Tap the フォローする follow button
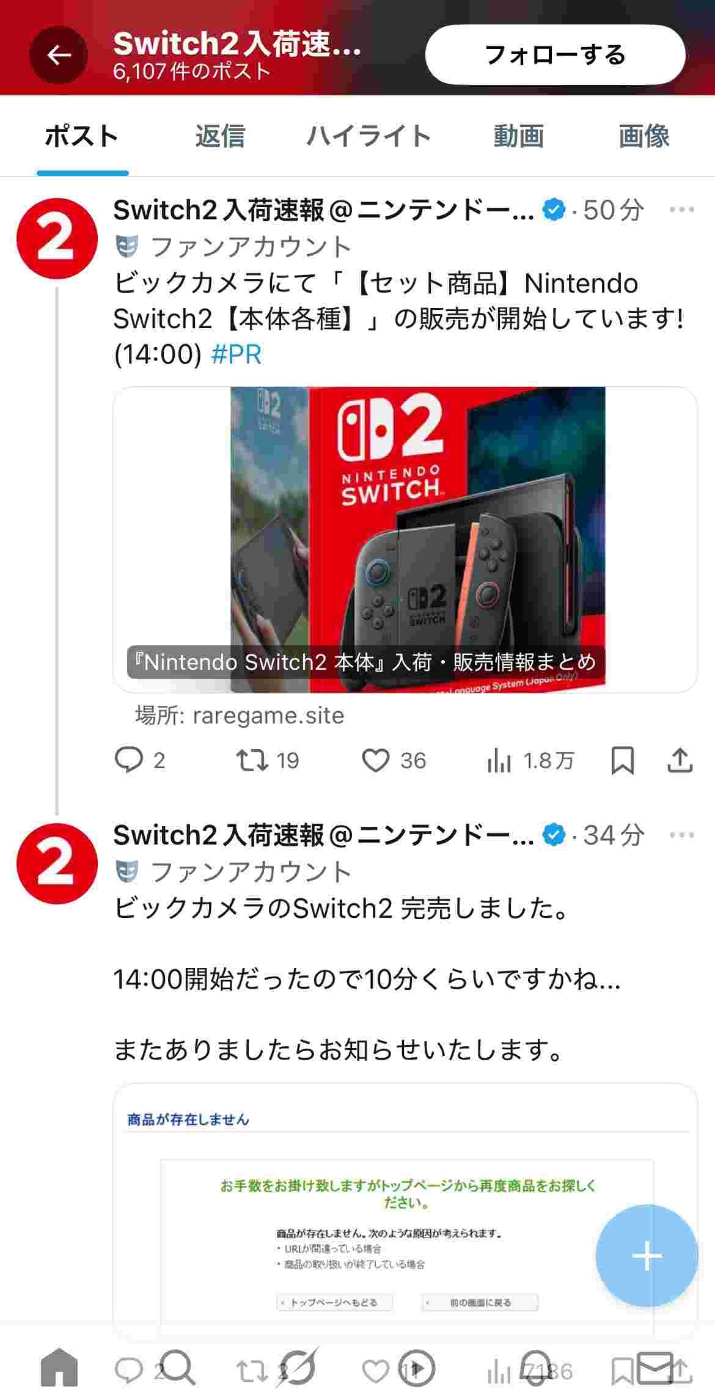Image resolution: width=715 pixels, height=1389 pixels. (x=555, y=55)
